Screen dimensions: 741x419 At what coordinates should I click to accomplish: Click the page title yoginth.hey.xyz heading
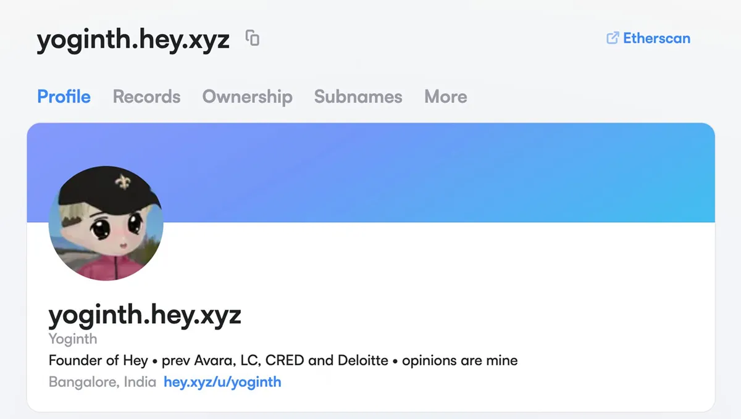click(133, 40)
